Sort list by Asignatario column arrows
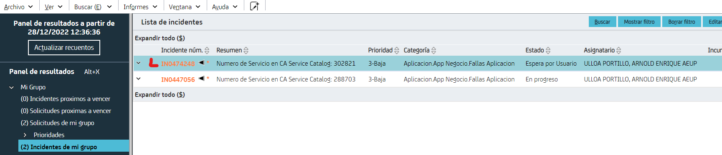The image size is (722, 155). [618, 51]
